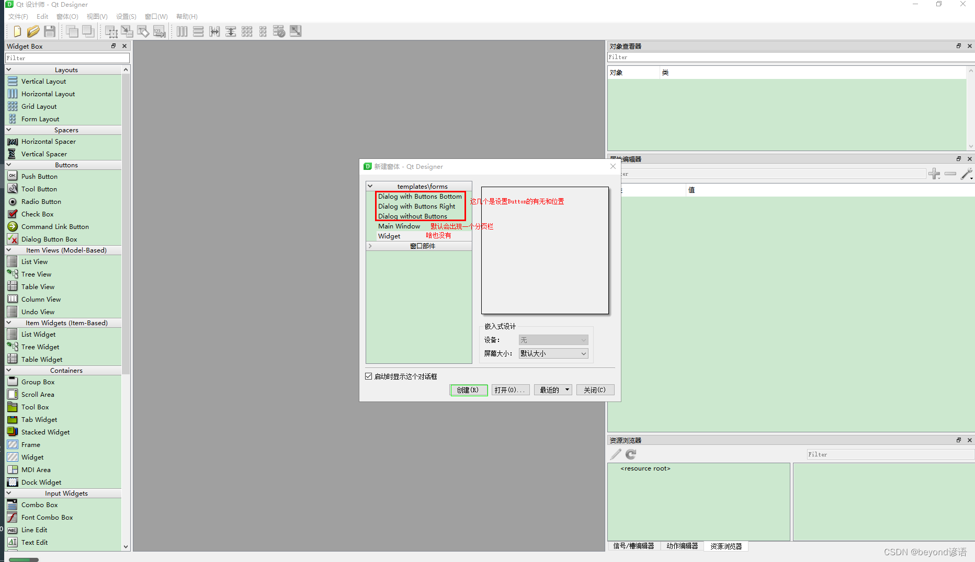This screenshot has height=562, width=975.
Task: Click Lay Out in Grid toolbar icon
Action: [x=247, y=31]
